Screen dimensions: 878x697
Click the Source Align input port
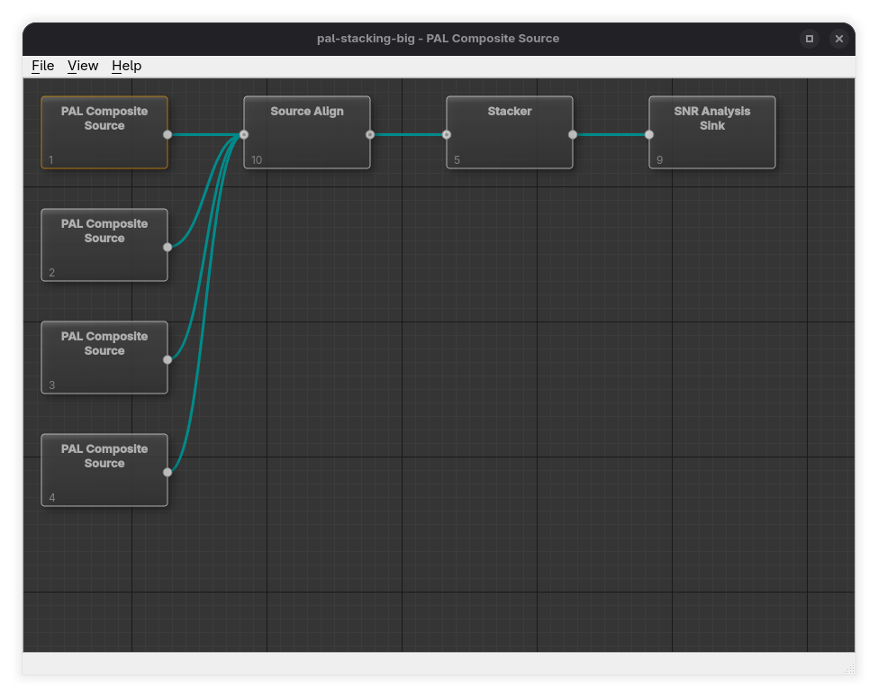[244, 134]
